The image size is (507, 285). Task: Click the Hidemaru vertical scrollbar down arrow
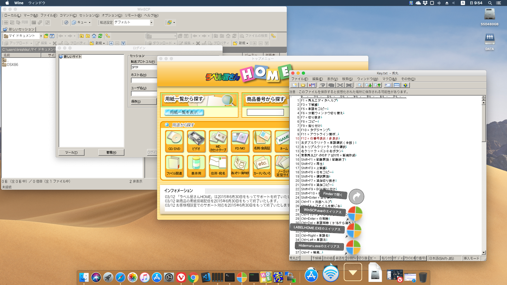pyautogui.click(x=484, y=253)
